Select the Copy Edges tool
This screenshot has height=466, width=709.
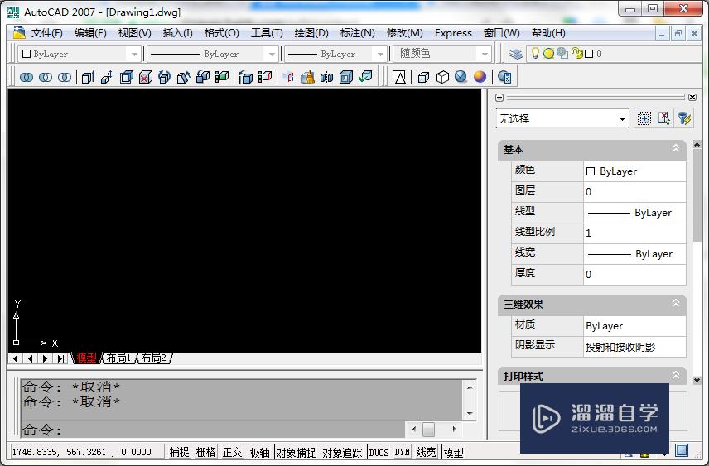click(x=245, y=77)
